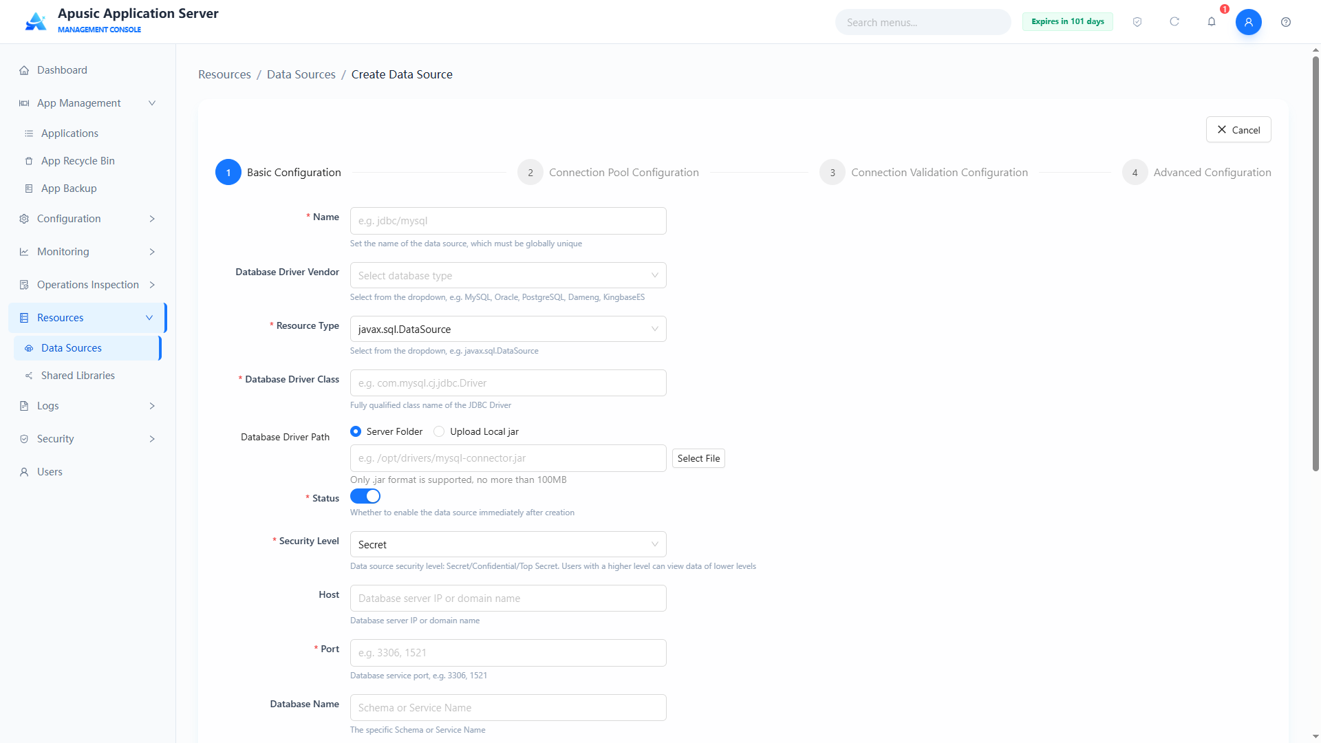Click the page vertical scrollbar
The height and width of the screenshot is (743, 1321).
click(1315, 263)
